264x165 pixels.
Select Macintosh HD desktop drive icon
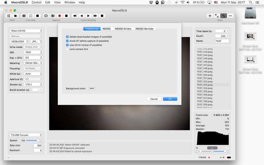(250, 13)
